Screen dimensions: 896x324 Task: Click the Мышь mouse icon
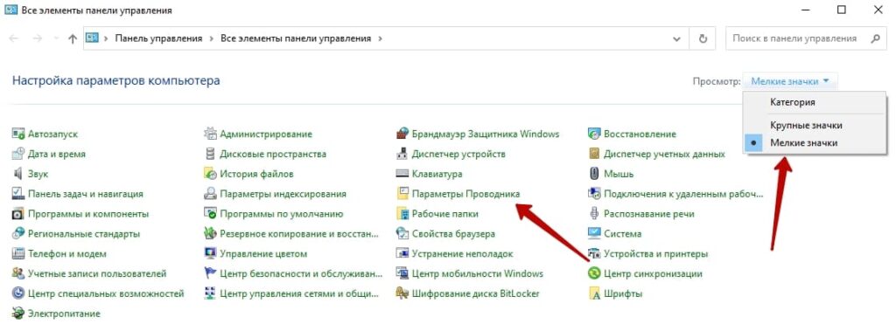pyautogui.click(x=594, y=174)
